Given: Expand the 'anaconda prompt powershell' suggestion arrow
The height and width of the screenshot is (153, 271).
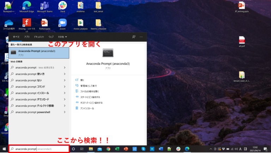Looking at the screenshot, I should (x=65, y=112).
